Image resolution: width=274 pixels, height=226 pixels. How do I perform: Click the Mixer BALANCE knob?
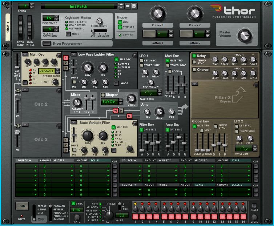[77, 103]
